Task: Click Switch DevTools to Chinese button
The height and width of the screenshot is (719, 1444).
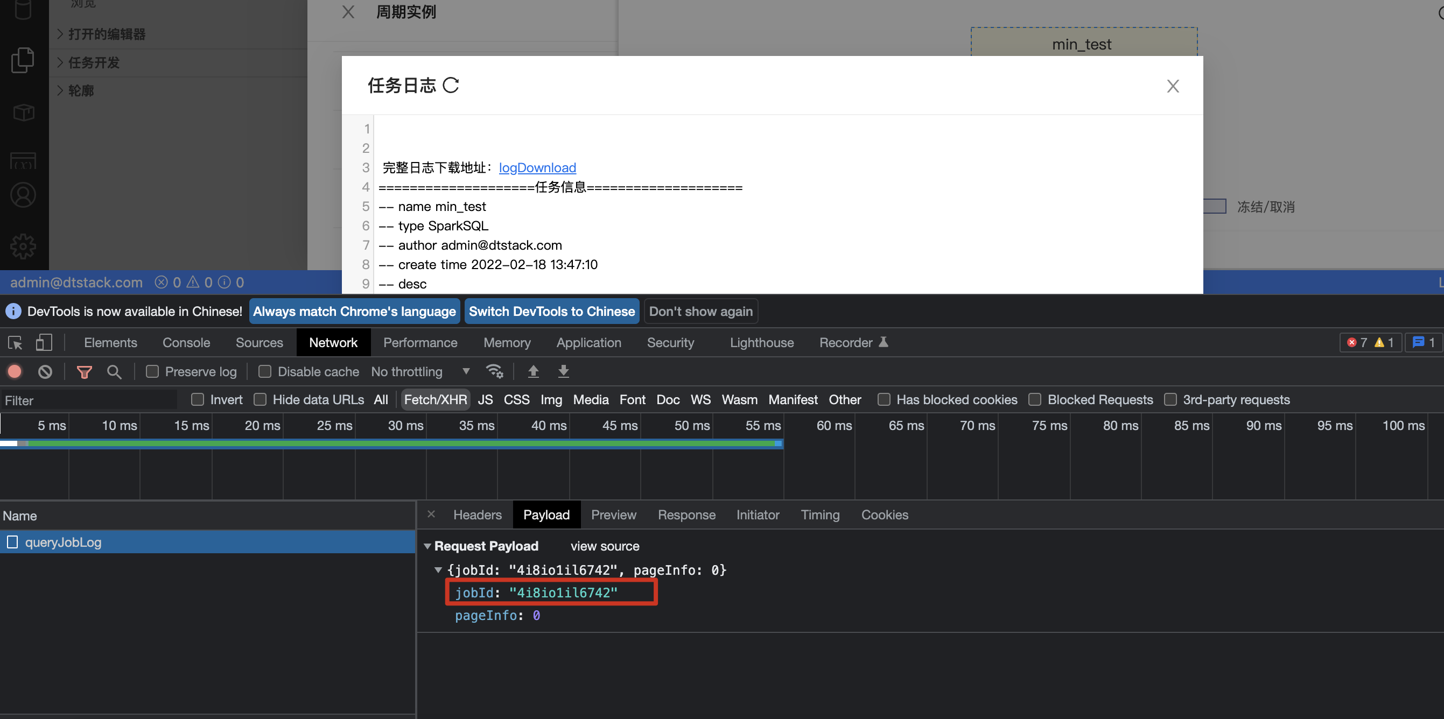Action: point(551,311)
